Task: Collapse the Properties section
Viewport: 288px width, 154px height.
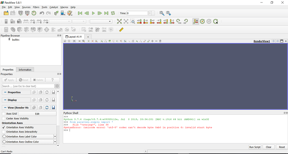Action: tap(16, 92)
